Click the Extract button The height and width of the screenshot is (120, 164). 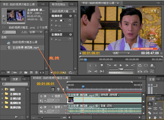146,71
